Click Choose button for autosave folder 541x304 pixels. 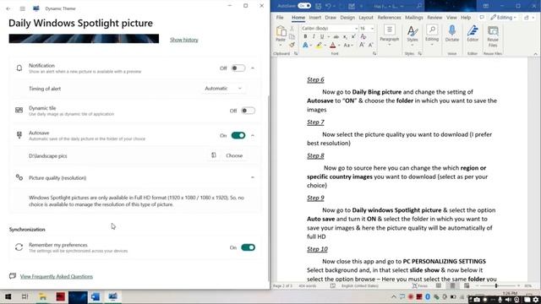234,155
